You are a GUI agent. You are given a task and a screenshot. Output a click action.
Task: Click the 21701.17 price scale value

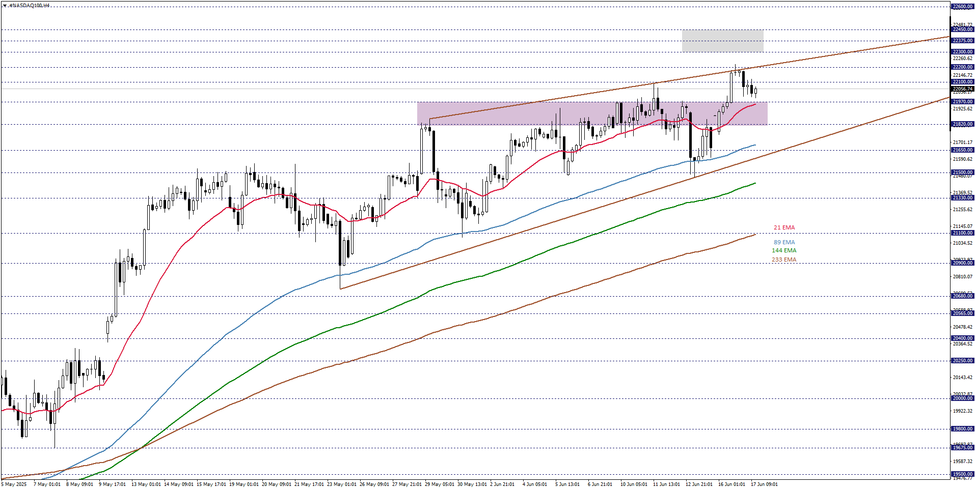pyautogui.click(x=963, y=142)
